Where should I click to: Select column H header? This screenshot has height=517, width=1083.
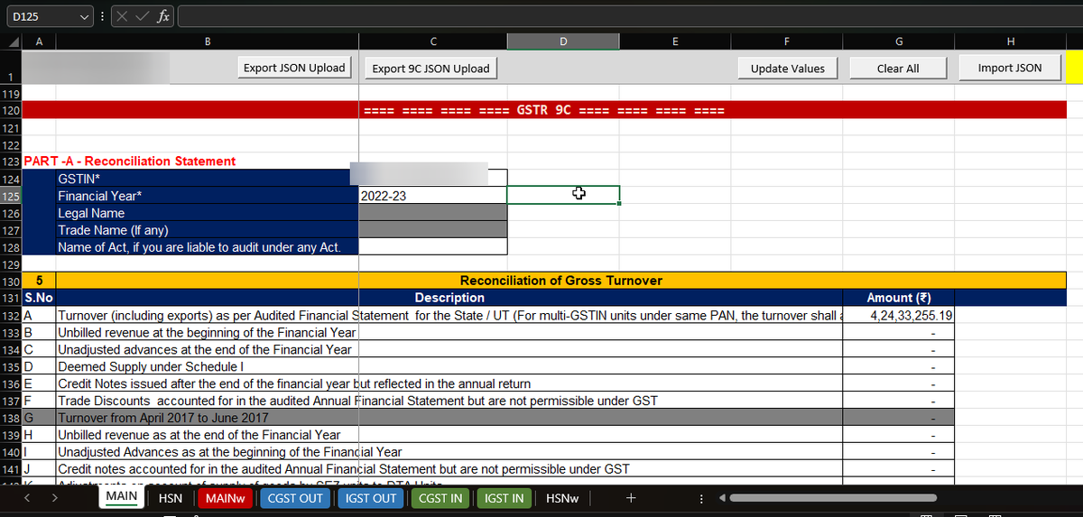coord(1009,41)
